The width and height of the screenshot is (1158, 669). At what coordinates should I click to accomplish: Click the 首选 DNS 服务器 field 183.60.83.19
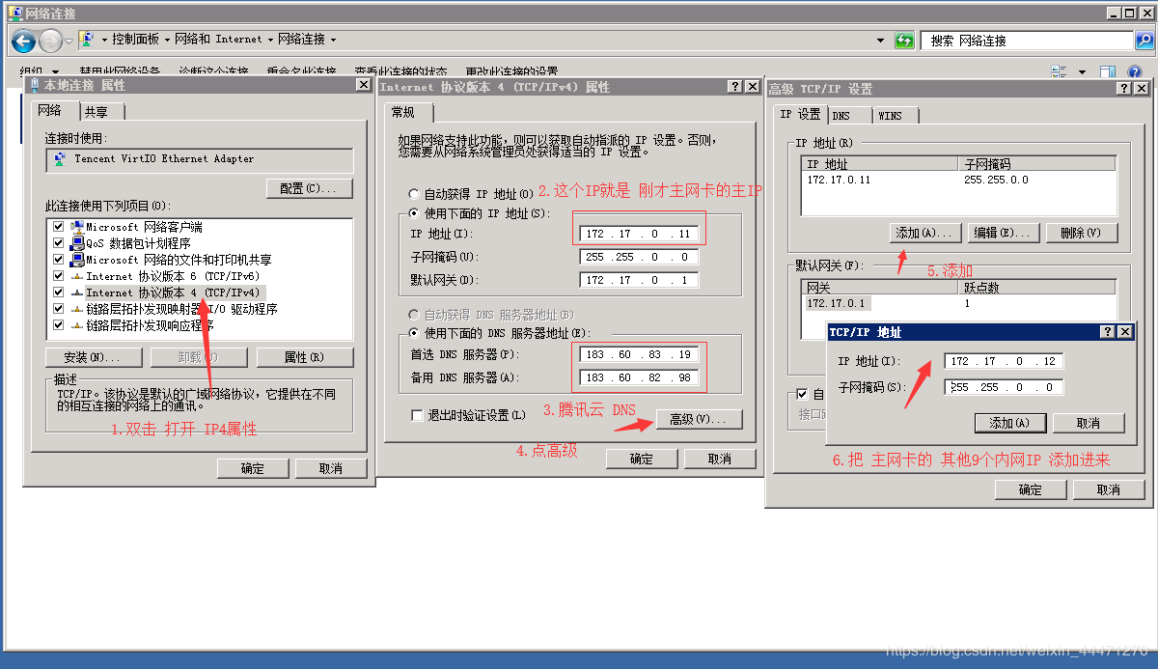pyautogui.click(x=639, y=354)
